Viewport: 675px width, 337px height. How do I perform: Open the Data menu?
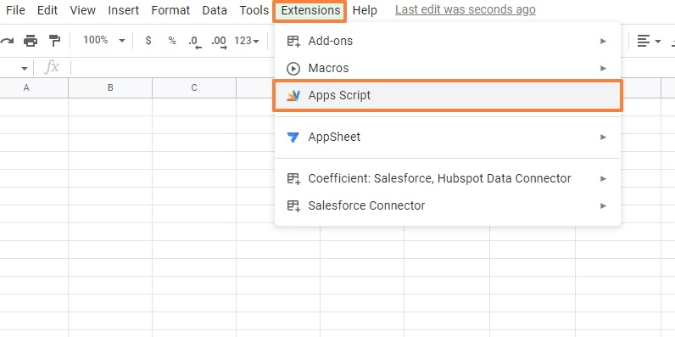point(215,10)
